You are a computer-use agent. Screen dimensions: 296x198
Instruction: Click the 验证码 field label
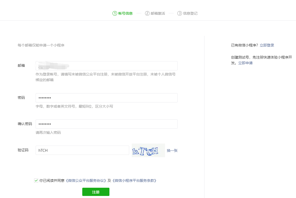[23, 150]
